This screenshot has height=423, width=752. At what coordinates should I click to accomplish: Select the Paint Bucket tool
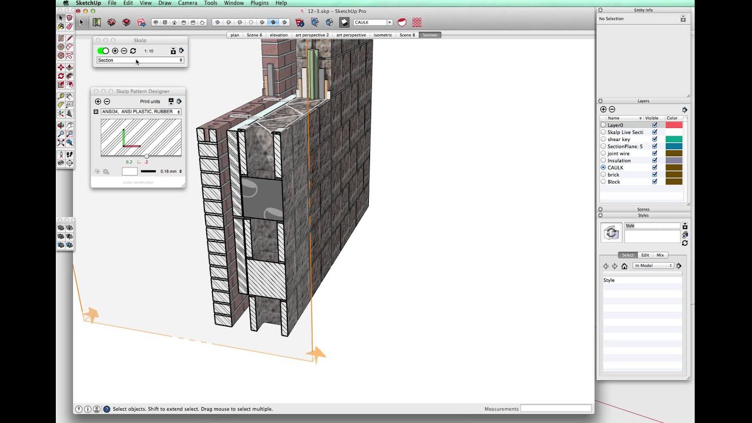pos(61,26)
